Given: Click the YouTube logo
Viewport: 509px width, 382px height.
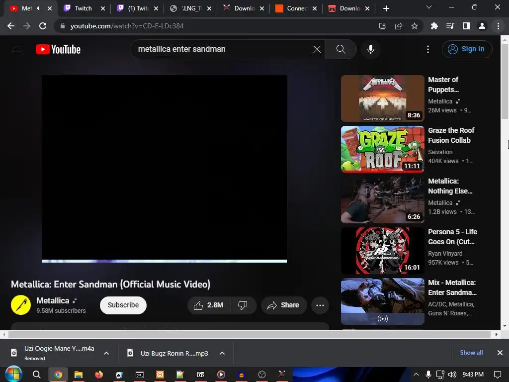Looking at the screenshot, I should (x=58, y=49).
